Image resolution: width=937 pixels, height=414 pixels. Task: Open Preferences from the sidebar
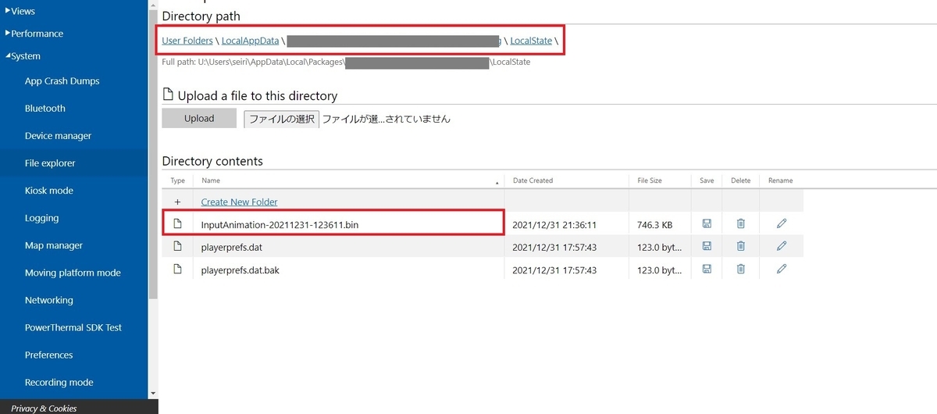[48, 355]
